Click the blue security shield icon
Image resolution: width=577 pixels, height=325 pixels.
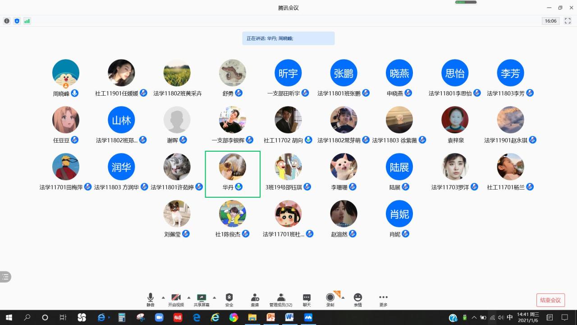[x=17, y=21]
